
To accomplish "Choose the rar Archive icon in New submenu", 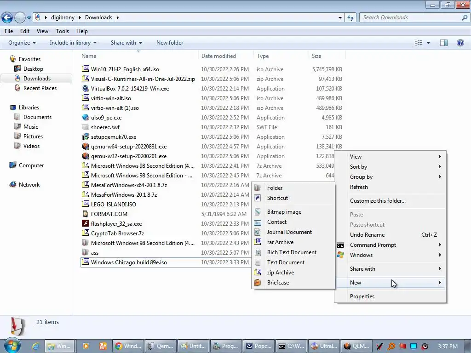I will tap(258, 242).
